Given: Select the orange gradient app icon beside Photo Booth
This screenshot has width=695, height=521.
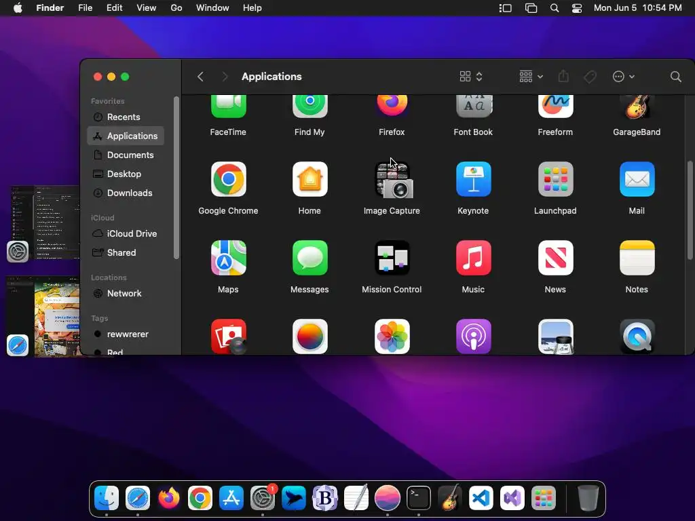Looking at the screenshot, I should tap(309, 336).
